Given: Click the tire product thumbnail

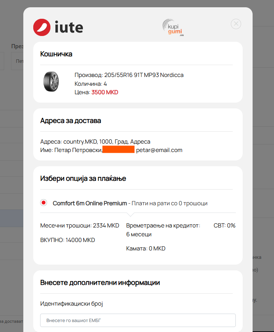Looking at the screenshot, I should 51,82.
